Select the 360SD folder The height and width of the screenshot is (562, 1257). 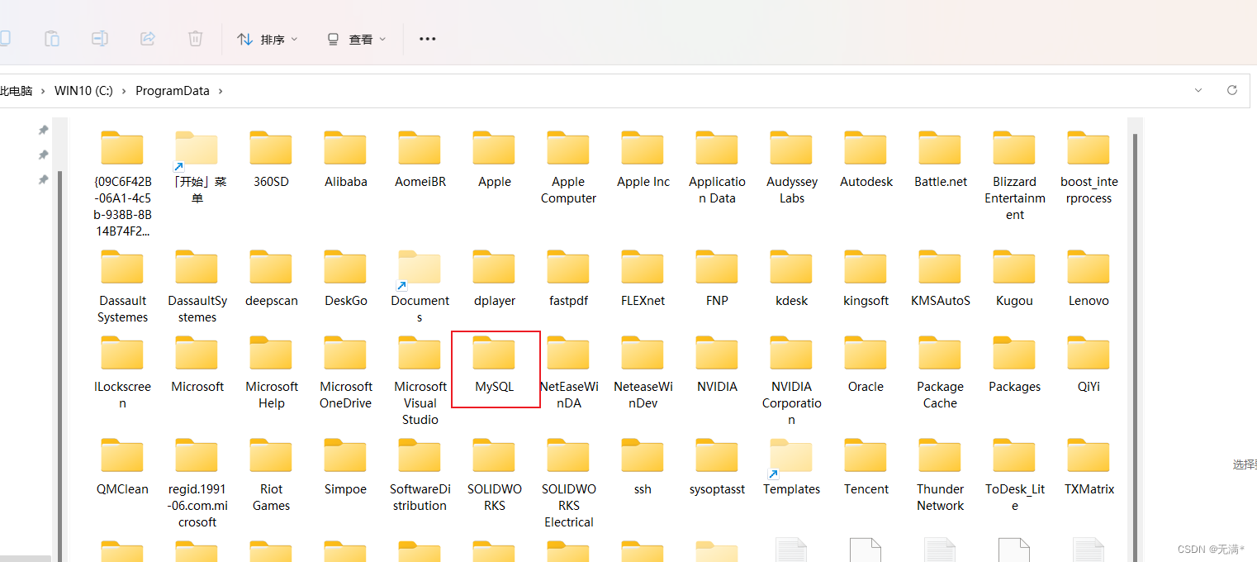pos(271,160)
